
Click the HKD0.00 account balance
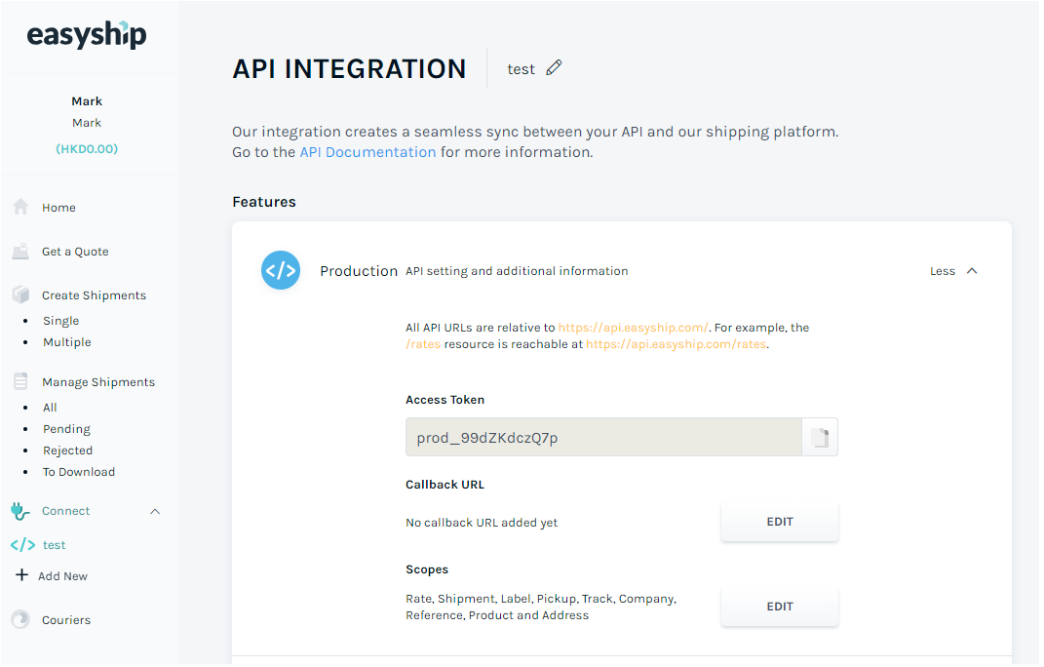click(87, 148)
